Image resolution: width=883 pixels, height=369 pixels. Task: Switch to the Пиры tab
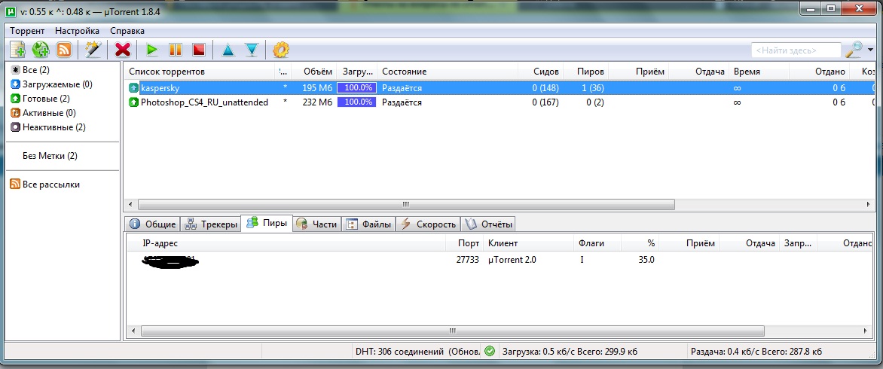267,224
